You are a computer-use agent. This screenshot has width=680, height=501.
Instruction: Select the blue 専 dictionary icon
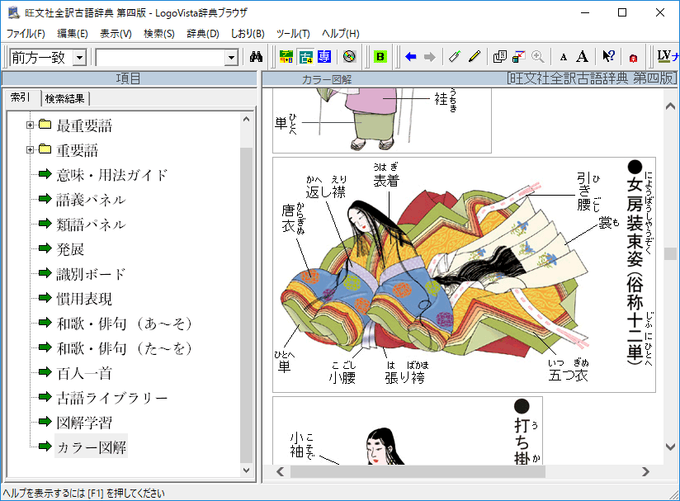pyautogui.click(x=324, y=57)
